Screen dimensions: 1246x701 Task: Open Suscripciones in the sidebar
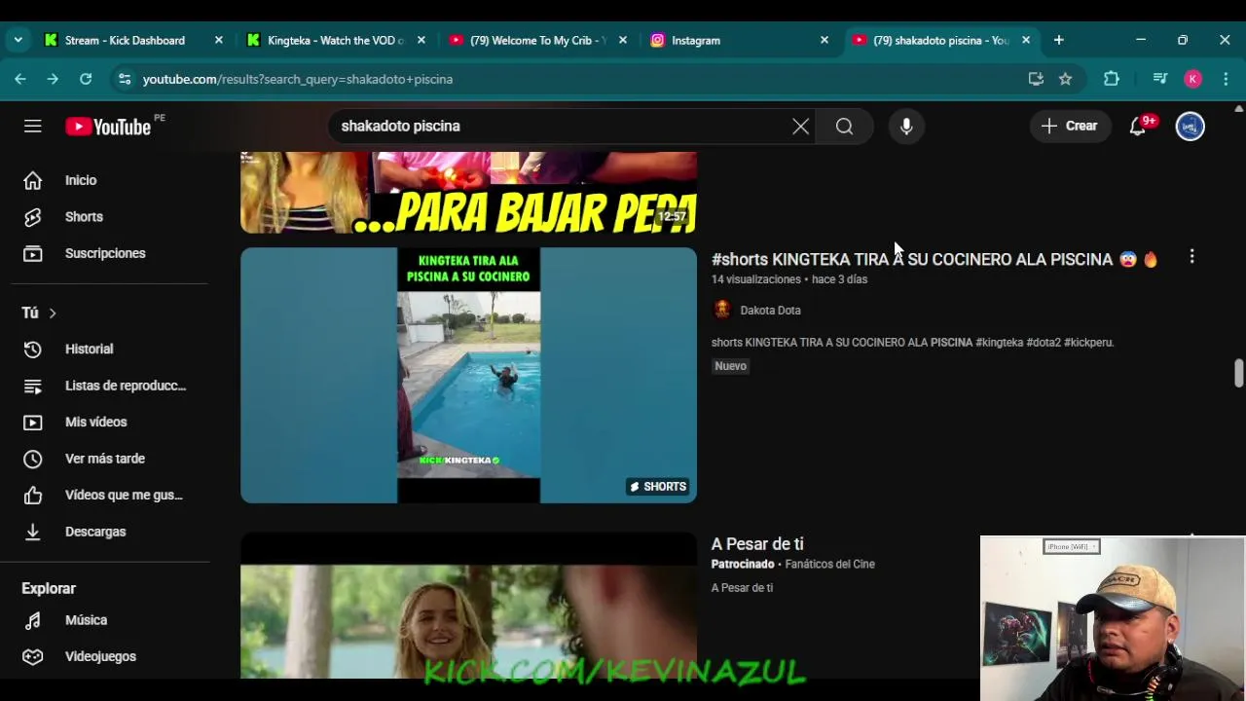pos(105,253)
